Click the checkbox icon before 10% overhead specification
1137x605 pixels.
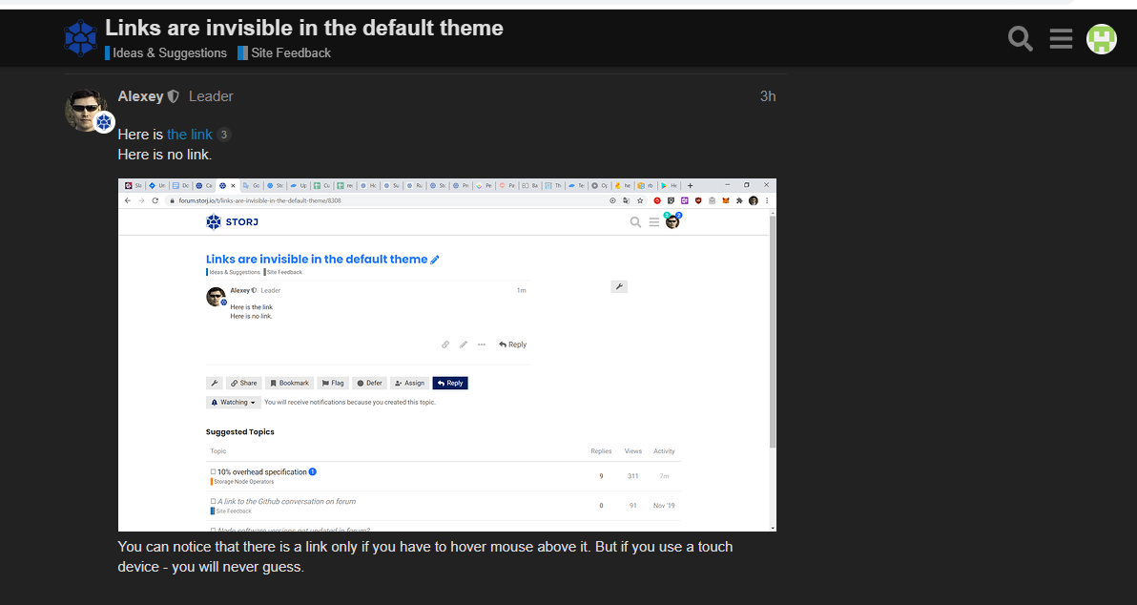pos(213,472)
